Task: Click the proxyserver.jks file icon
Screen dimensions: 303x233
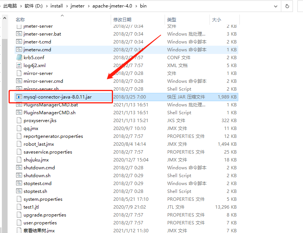Action: (x=19, y=121)
